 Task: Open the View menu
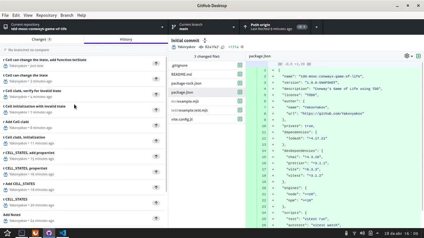(28, 15)
